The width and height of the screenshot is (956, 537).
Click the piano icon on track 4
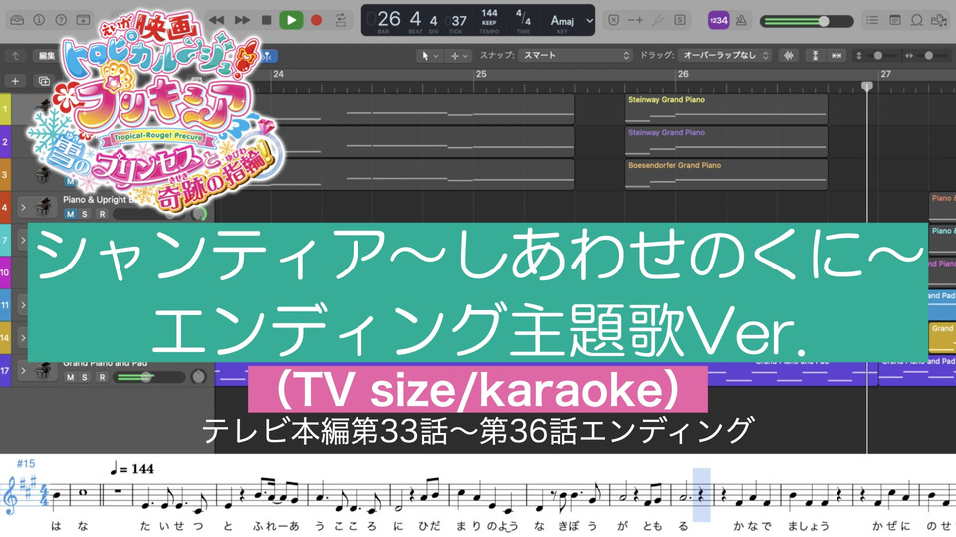coord(43,207)
